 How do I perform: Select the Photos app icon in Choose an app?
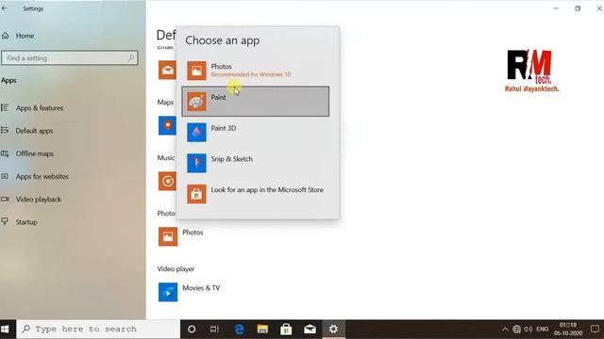[196, 71]
